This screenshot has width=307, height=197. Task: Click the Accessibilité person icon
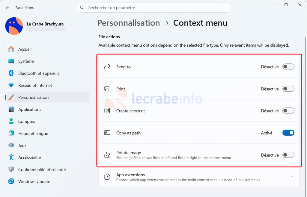[x=11, y=157]
